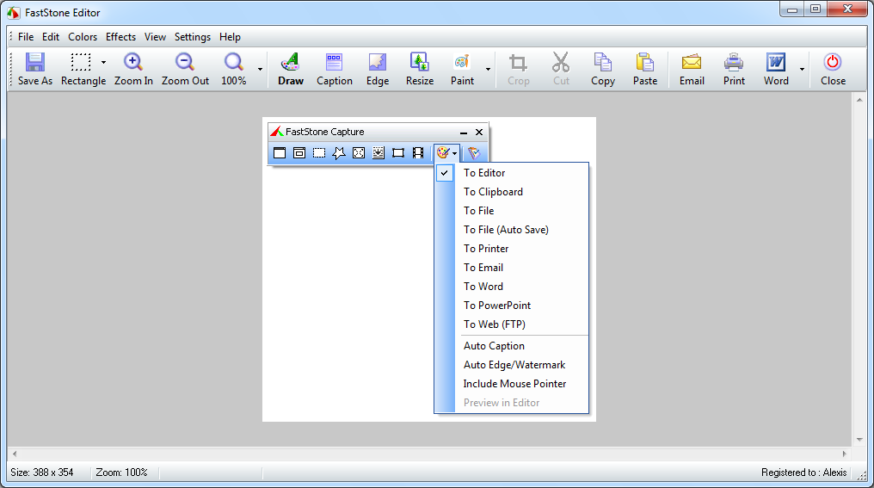
Task: Open the Effects menu
Action: pyautogui.click(x=121, y=37)
